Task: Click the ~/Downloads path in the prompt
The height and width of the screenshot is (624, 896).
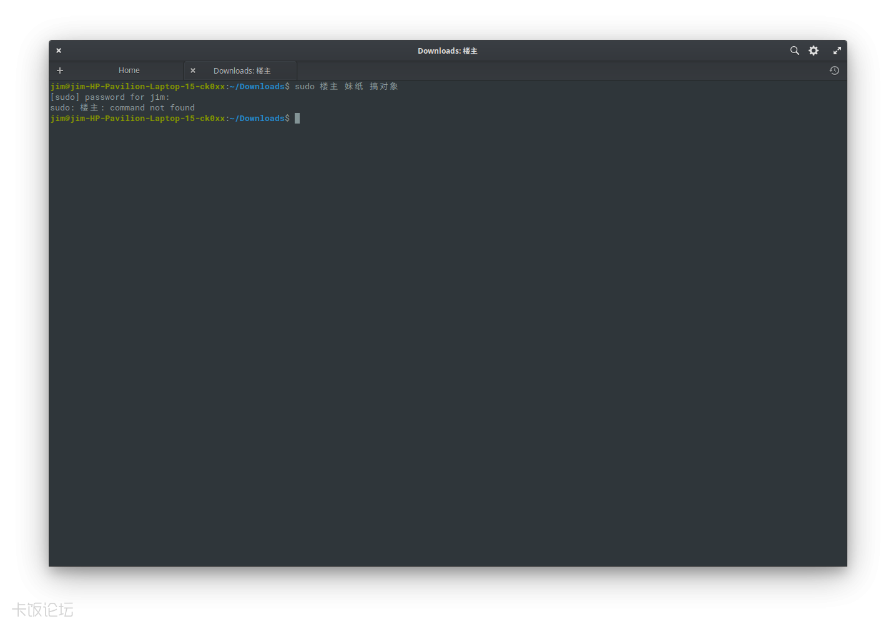Action: [258, 86]
